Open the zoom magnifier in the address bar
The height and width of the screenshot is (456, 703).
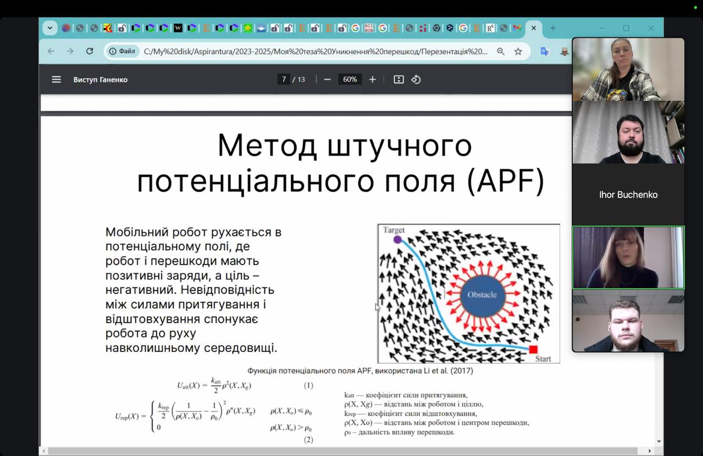pyautogui.click(x=501, y=51)
